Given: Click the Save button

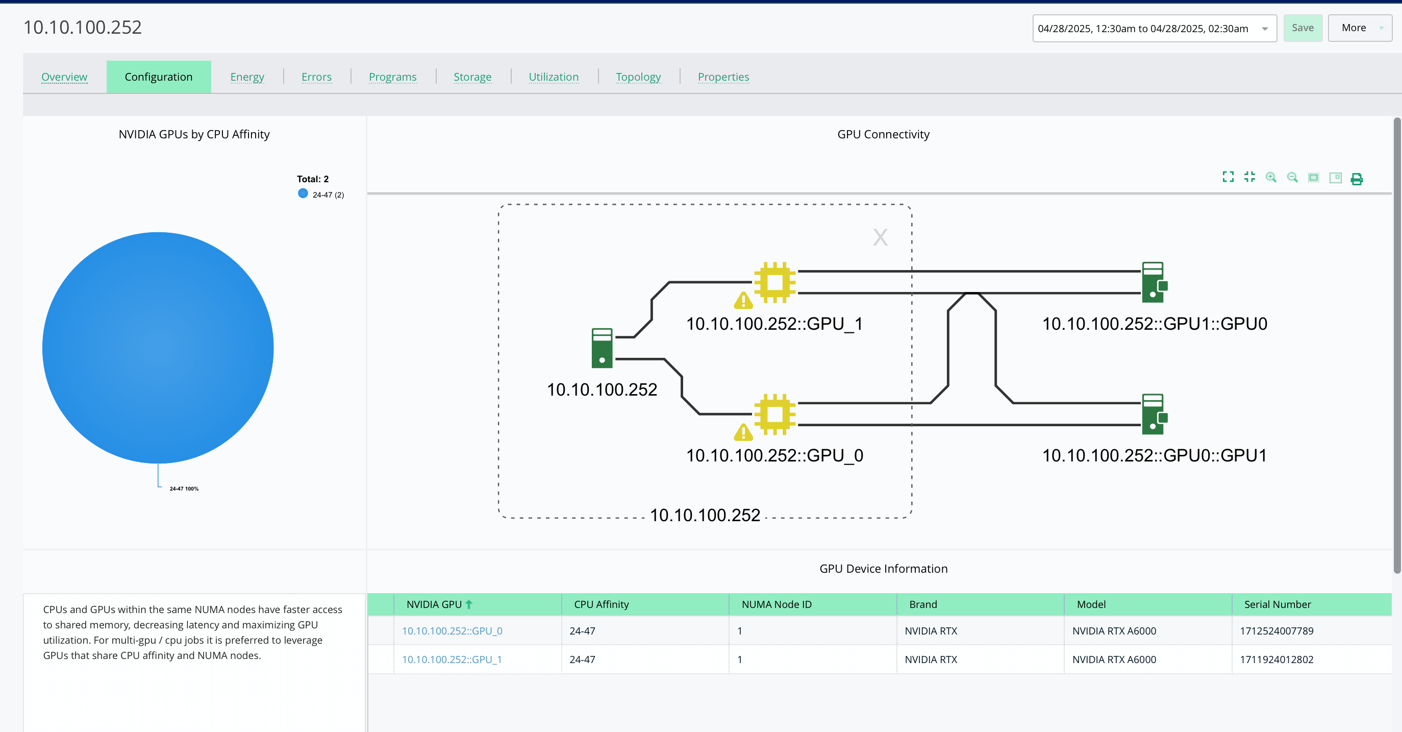Looking at the screenshot, I should 1303,28.
